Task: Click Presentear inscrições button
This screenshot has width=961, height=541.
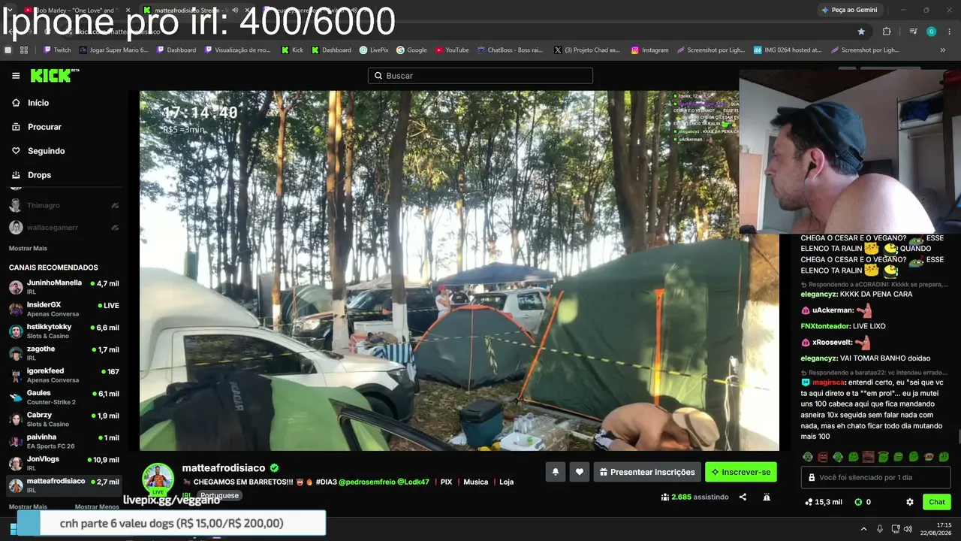Action: [647, 472]
